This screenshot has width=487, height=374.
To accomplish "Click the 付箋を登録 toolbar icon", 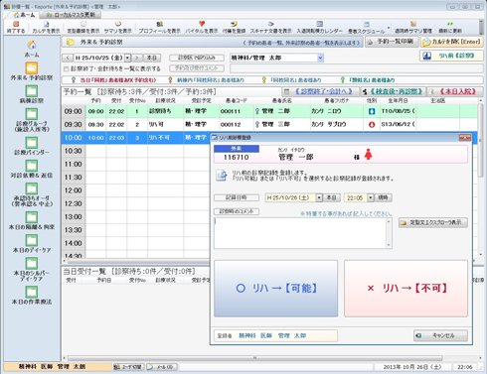I will (x=234, y=27).
